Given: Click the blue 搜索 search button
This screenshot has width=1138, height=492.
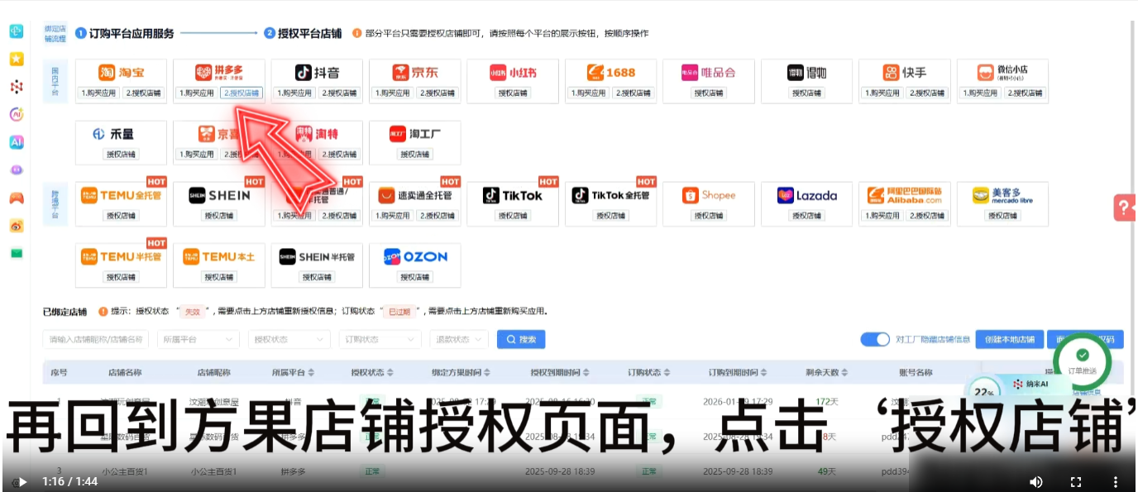Looking at the screenshot, I should coord(521,339).
